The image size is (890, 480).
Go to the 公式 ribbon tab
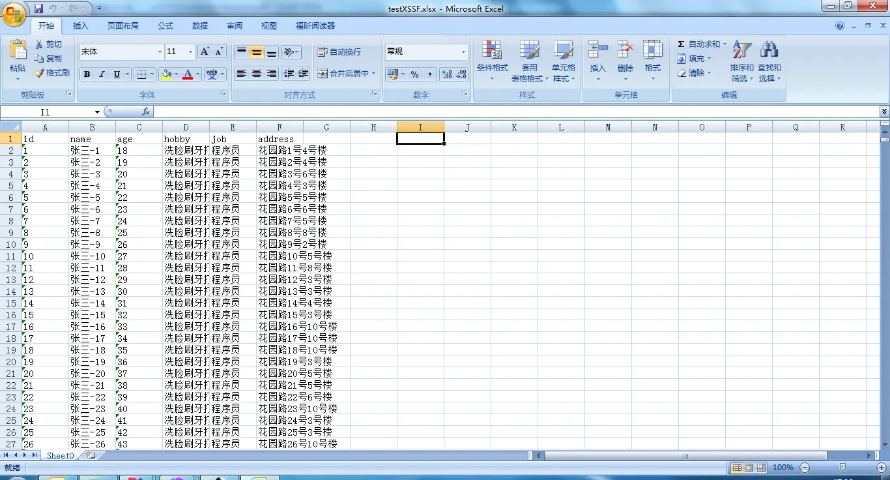coord(165,26)
